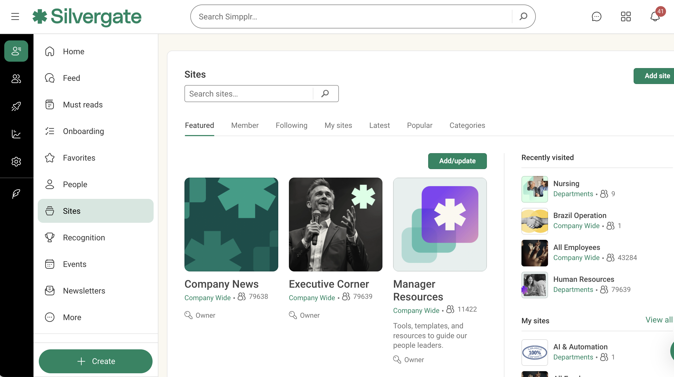Open the Nursing recently visited site
This screenshot has height=377, width=674.
pos(566,183)
